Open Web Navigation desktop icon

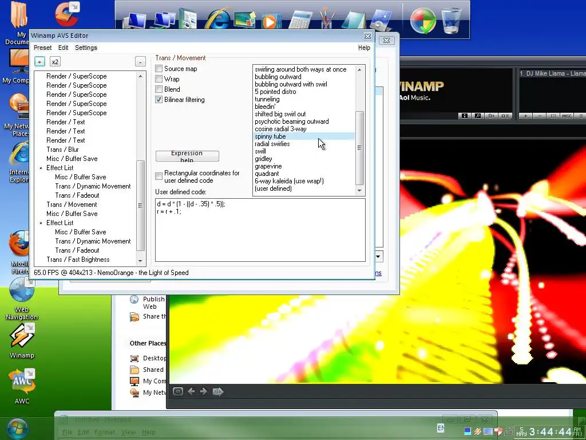21,299
